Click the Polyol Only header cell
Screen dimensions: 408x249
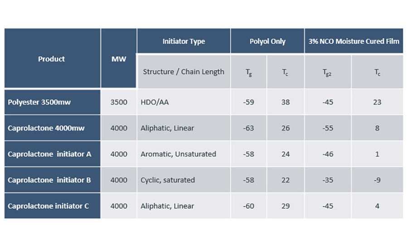coord(267,41)
